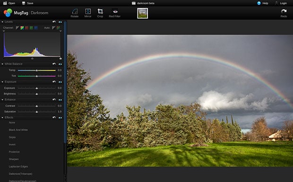This screenshot has width=293, height=182.
Task: Click the Redo arrow icon
Action: (284, 11)
